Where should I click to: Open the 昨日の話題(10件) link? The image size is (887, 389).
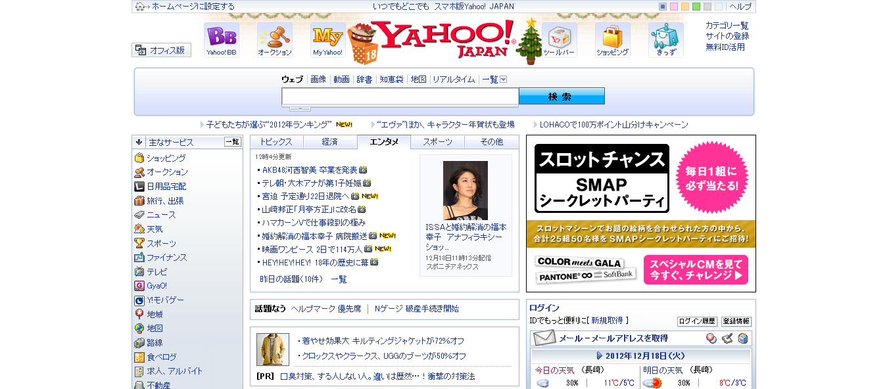(291, 279)
